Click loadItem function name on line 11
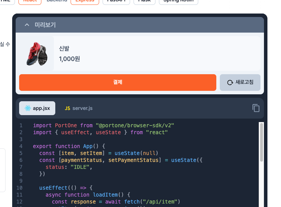Screen dimensions: 281x207 click(x=105, y=195)
